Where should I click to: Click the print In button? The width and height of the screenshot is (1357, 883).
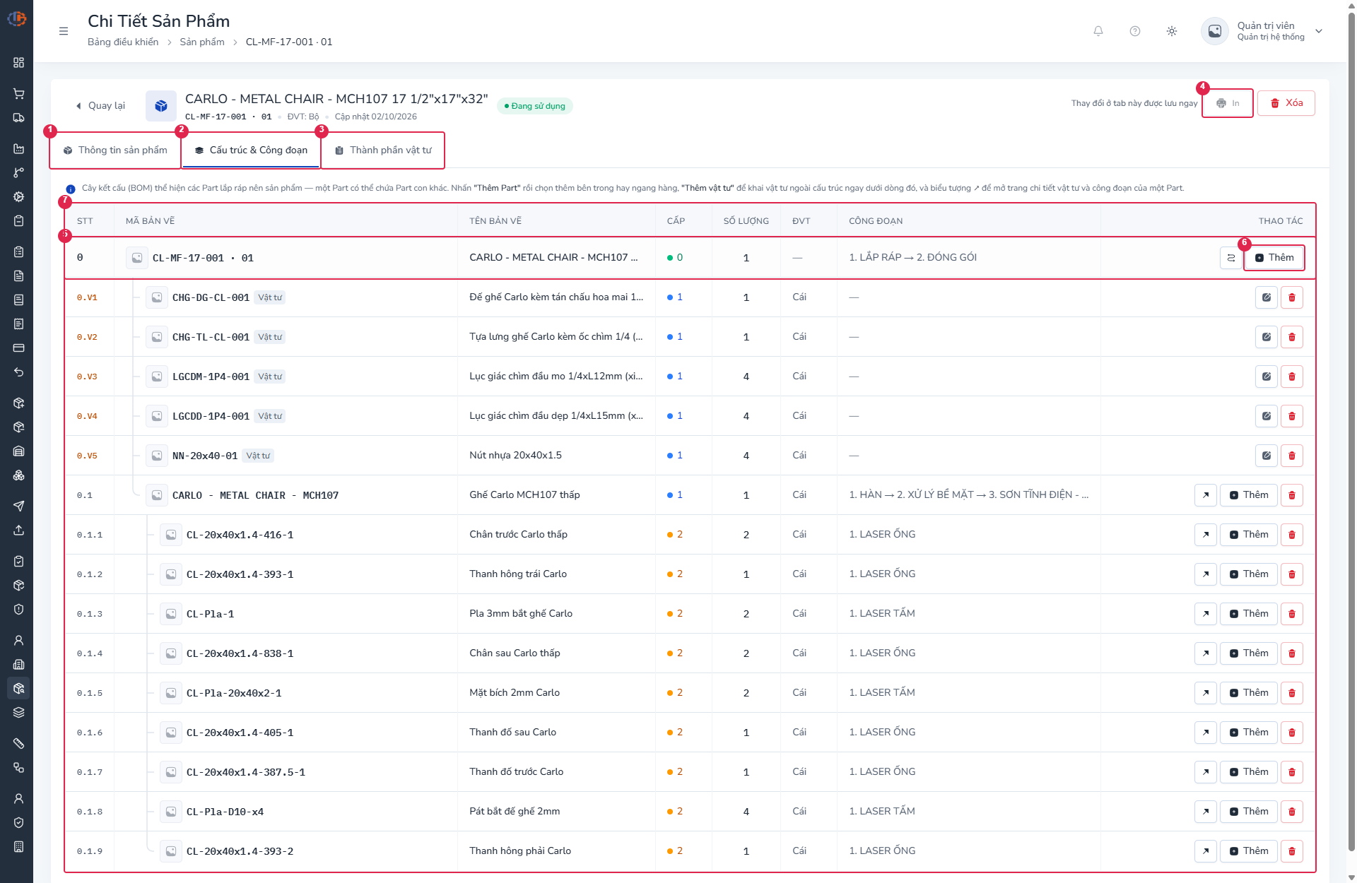pos(1228,103)
